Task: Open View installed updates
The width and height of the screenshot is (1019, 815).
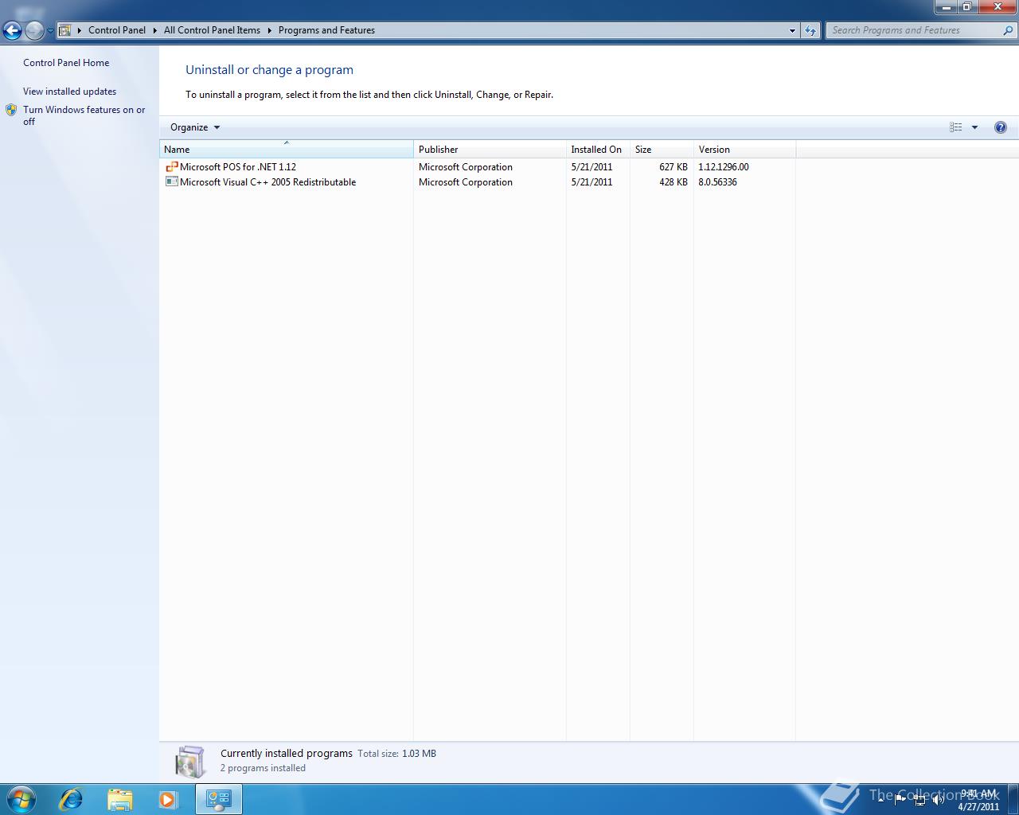Action: click(x=69, y=91)
